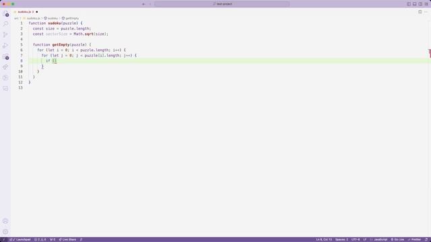Click the highlighted parentheses on line 8

pos(55,61)
